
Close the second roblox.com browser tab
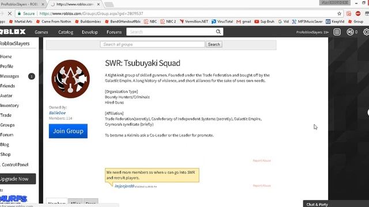[x=99, y=4]
